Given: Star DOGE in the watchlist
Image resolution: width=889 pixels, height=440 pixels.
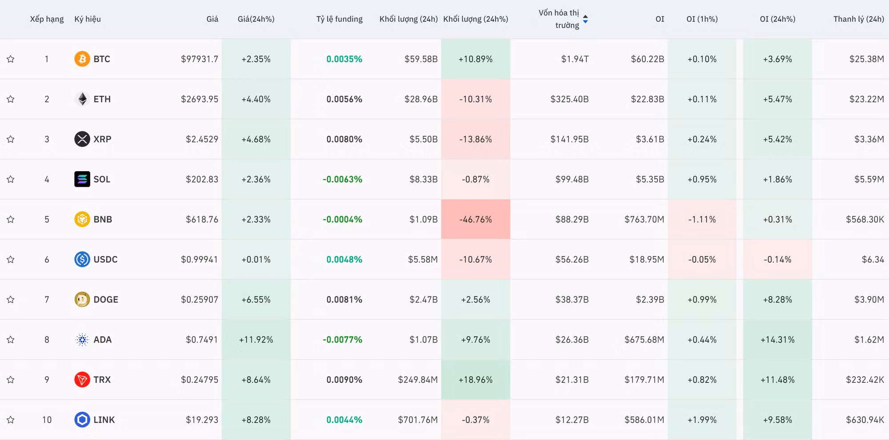Looking at the screenshot, I should pos(11,299).
